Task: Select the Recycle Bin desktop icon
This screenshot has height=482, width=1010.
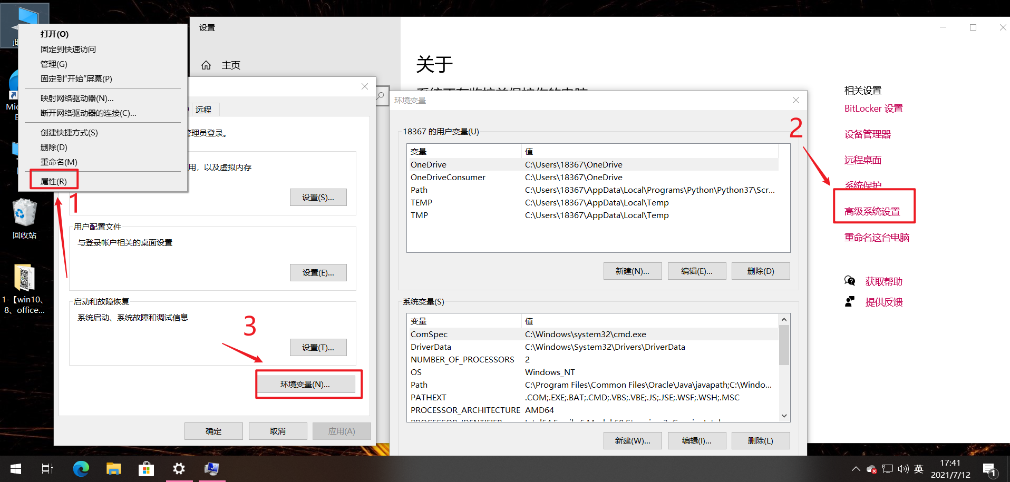Action: coord(24,219)
